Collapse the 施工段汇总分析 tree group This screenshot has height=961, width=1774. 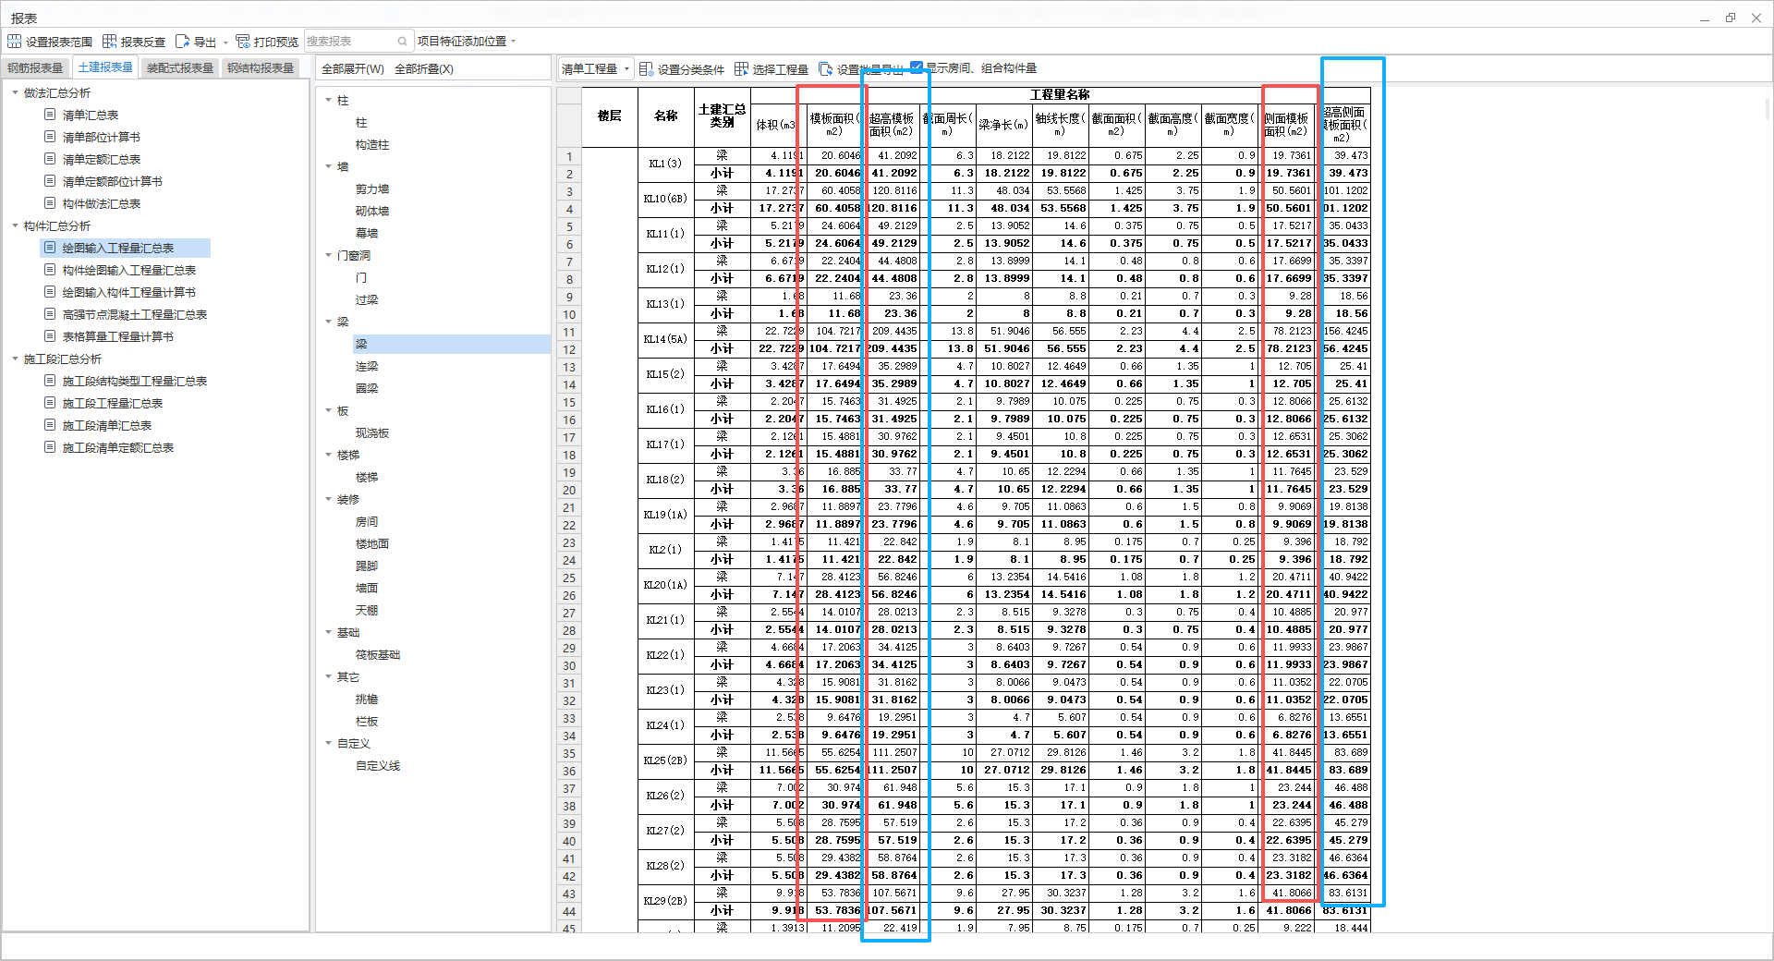point(15,359)
